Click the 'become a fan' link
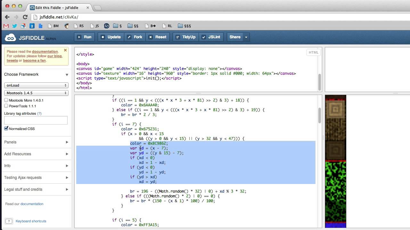The image size is (410, 230). (34, 60)
